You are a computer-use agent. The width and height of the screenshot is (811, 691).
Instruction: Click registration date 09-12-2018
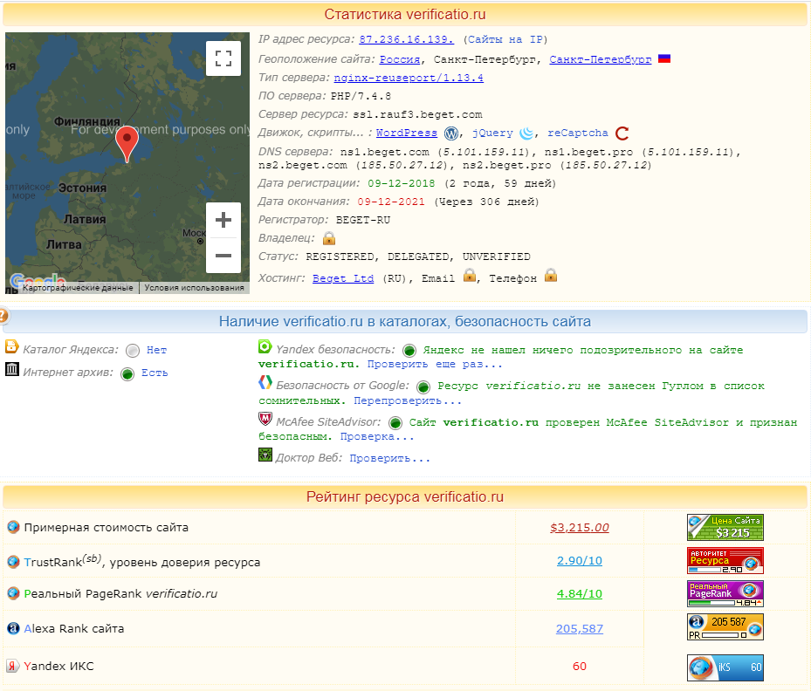pyautogui.click(x=402, y=183)
